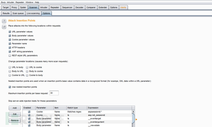This screenshot has width=212, height=127.
Task: Sort by Item column header
Action: (x=60, y=108)
